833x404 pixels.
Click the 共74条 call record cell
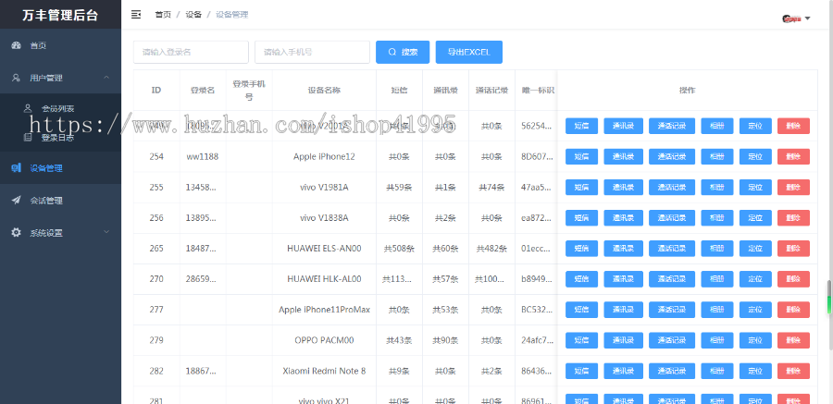pyautogui.click(x=491, y=188)
